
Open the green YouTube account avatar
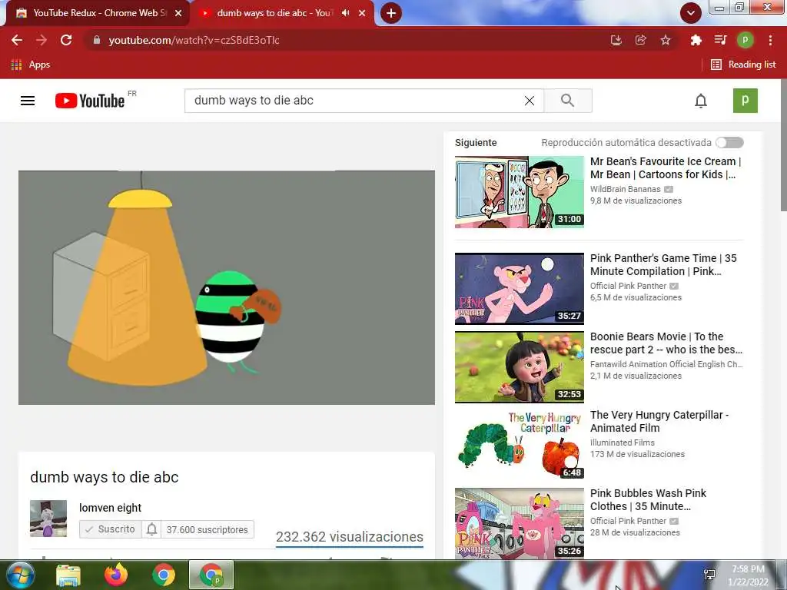point(745,101)
